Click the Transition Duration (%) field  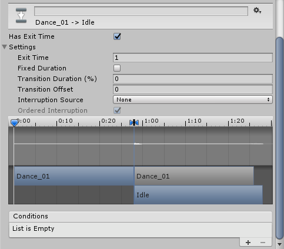(x=193, y=79)
